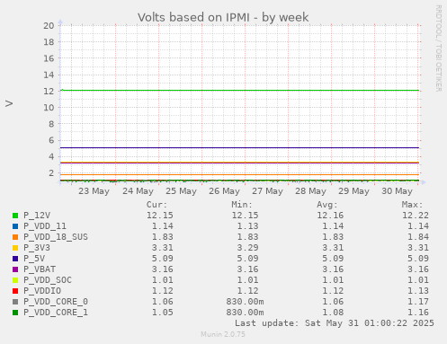Click the Last update timestamp text
The width and height of the screenshot is (447, 344).
click(335, 323)
